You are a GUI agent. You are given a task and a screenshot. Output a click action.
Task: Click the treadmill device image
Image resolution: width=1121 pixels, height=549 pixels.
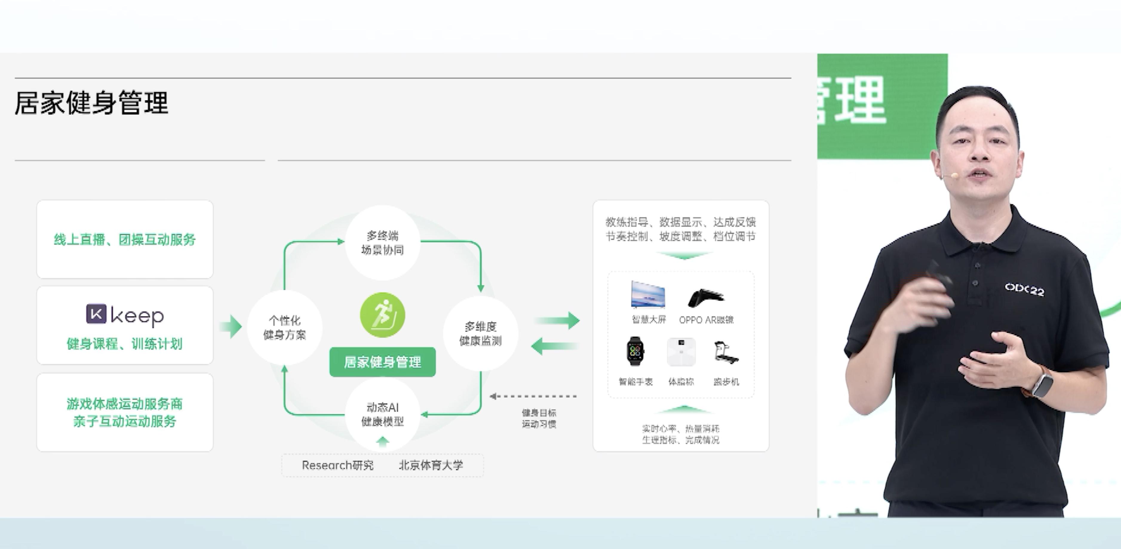tap(726, 353)
